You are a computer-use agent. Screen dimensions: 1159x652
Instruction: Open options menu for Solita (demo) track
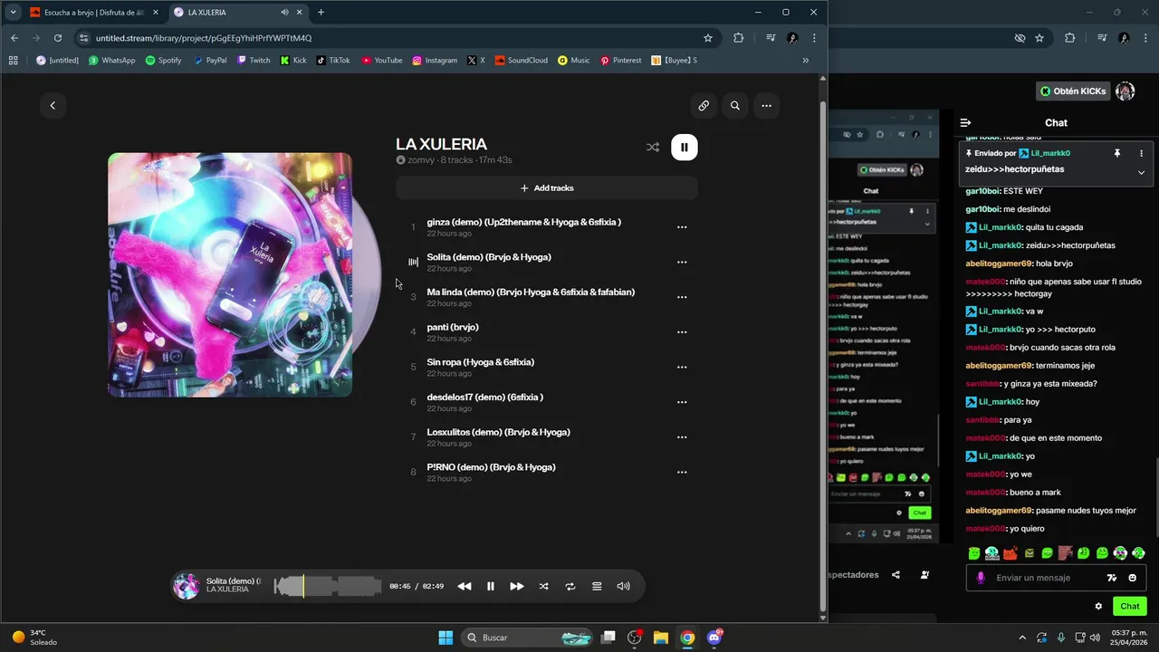pos(682,262)
